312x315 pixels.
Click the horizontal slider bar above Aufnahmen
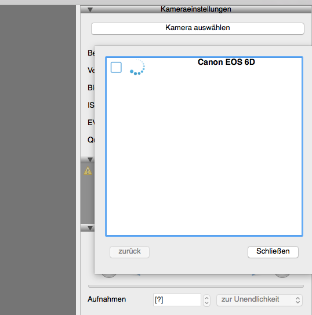click(196, 286)
